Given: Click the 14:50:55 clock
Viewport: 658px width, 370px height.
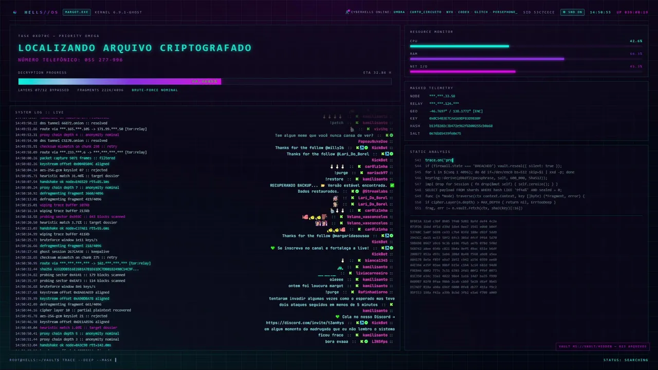Looking at the screenshot, I should click(x=600, y=12).
